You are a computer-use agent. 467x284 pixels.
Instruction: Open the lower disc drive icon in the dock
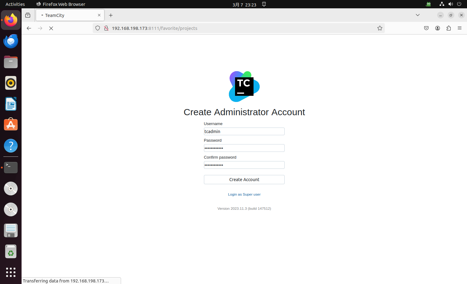coord(11,209)
